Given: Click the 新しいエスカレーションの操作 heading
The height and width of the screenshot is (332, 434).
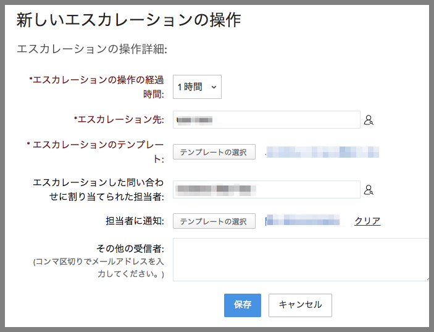Looking at the screenshot, I should [x=128, y=20].
